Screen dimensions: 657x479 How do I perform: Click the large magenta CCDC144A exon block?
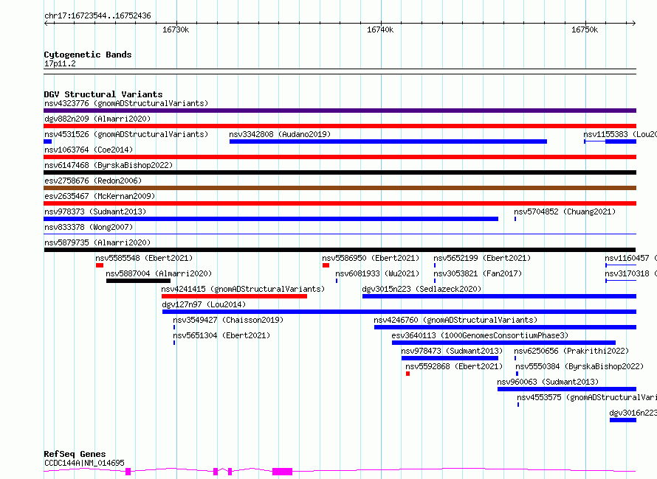(x=283, y=472)
